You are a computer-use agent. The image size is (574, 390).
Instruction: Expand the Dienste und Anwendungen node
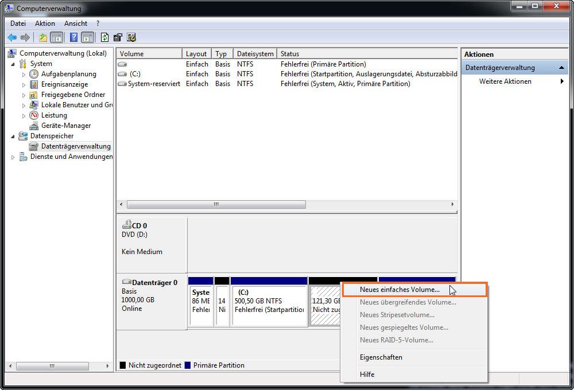[x=13, y=157]
